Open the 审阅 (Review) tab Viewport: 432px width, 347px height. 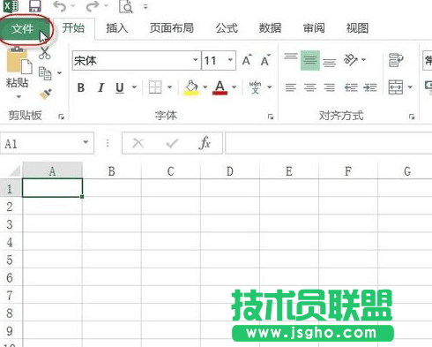[314, 28]
